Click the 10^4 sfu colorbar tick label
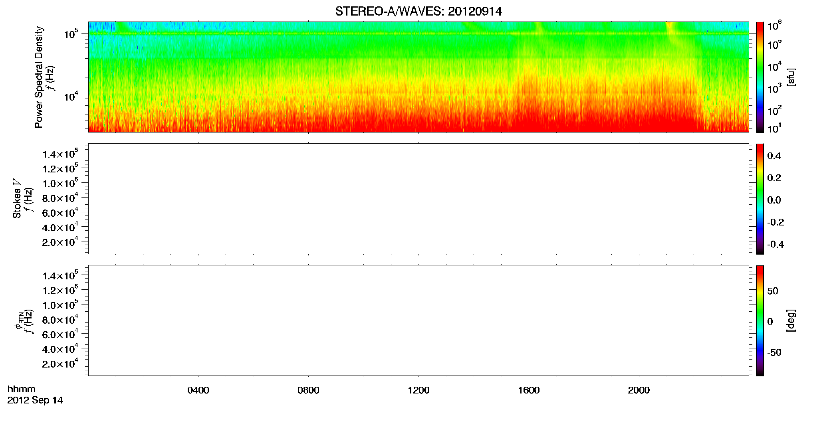This screenshot has width=837, height=431. (775, 66)
